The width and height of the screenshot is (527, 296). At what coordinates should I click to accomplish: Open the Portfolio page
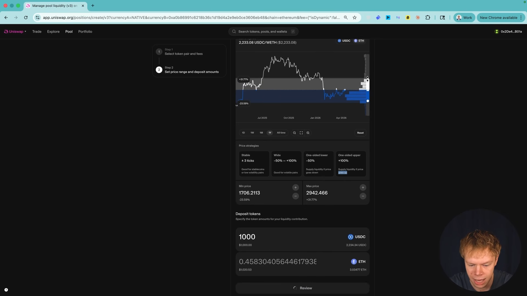click(x=85, y=32)
